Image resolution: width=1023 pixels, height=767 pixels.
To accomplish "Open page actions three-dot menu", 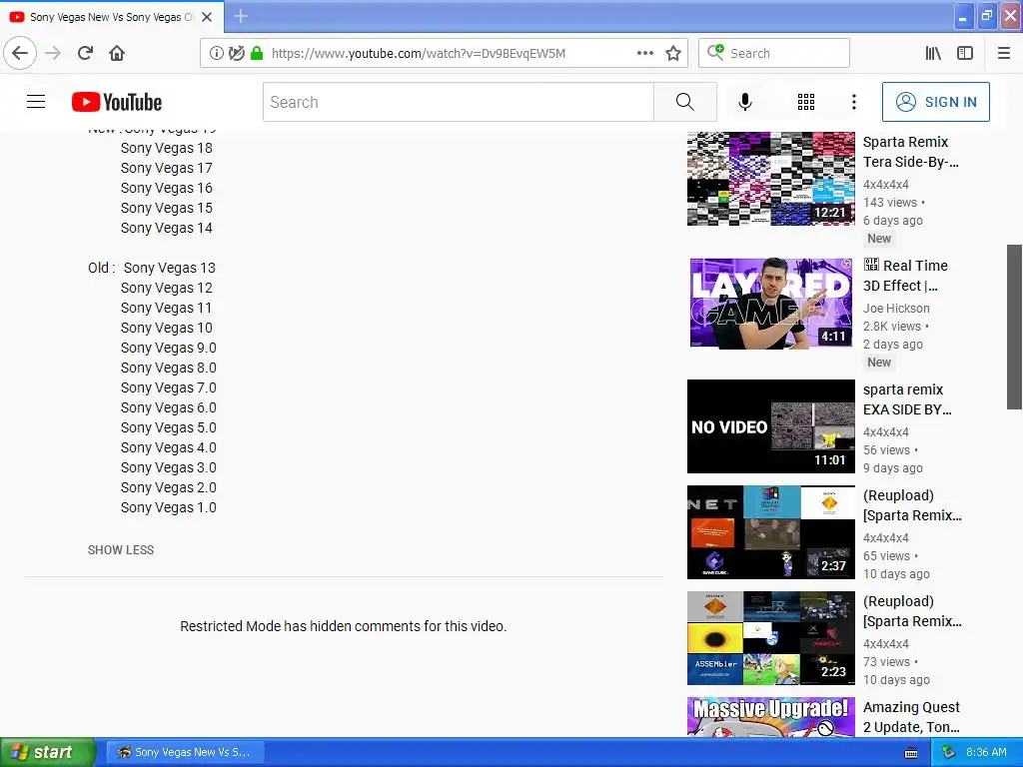I will tap(644, 53).
